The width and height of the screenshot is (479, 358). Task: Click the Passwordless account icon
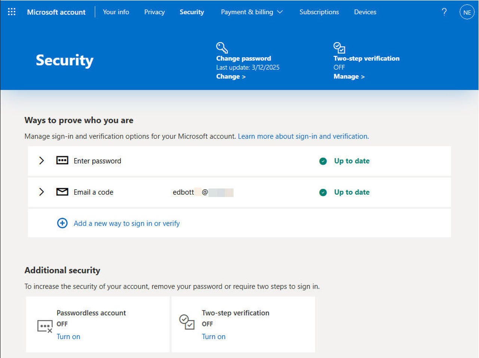tap(45, 326)
